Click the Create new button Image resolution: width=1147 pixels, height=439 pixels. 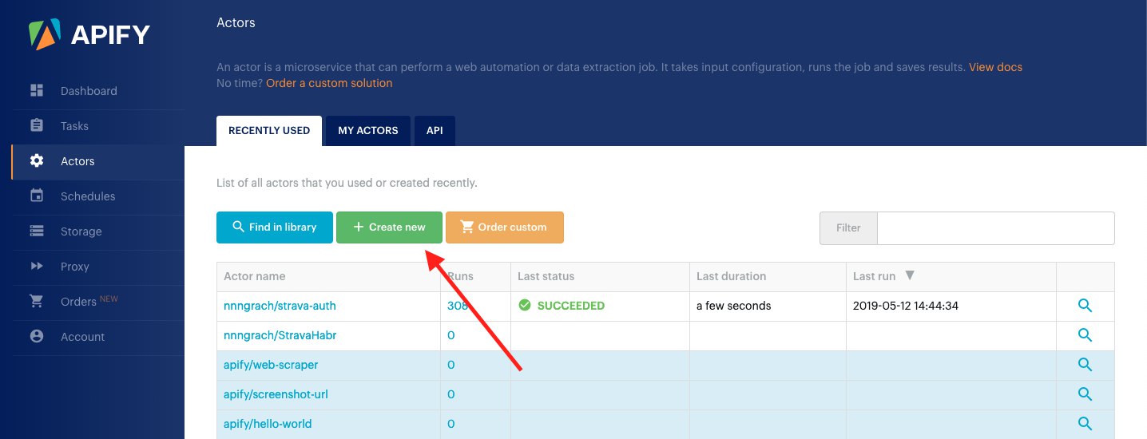[389, 227]
